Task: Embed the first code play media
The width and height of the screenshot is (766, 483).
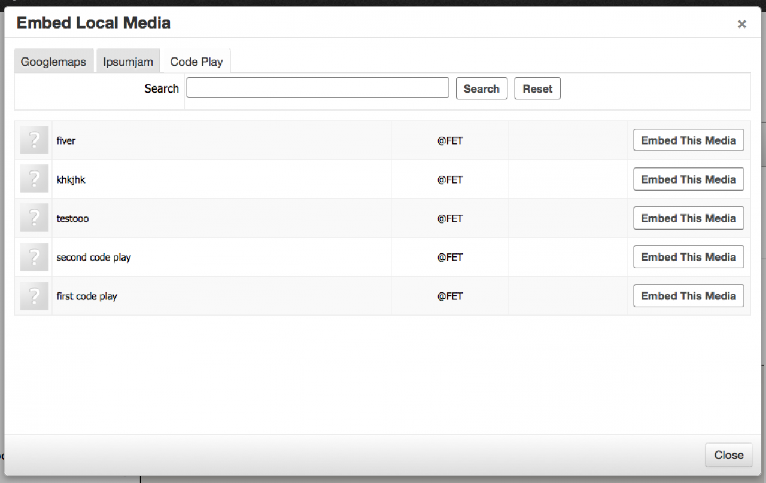Action: pyautogui.click(x=688, y=296)
